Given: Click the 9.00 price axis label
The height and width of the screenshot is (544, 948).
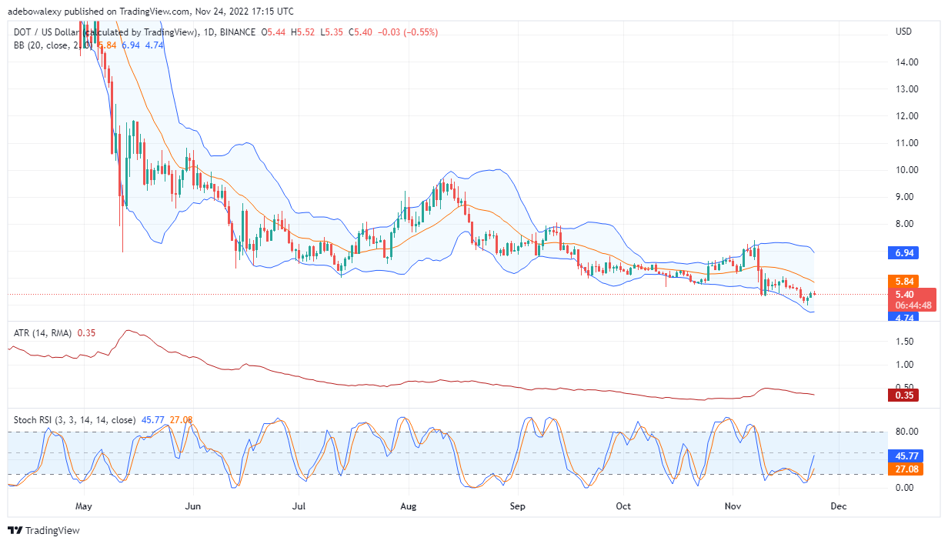Looking at the screenshot, I should click(906, 197).
